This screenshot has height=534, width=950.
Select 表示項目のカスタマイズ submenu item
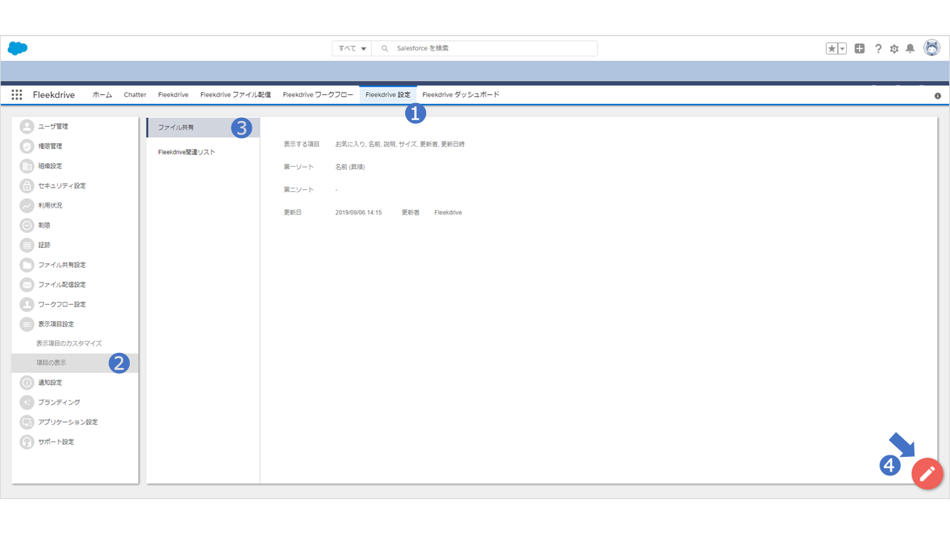[69, 343]
